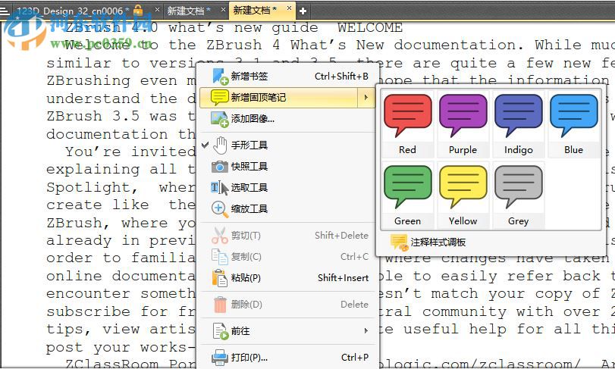This screenshot has height=369, width=615.
Task: Choose 打印(P)... menu entry text
Action: click(x=249, y=358)
